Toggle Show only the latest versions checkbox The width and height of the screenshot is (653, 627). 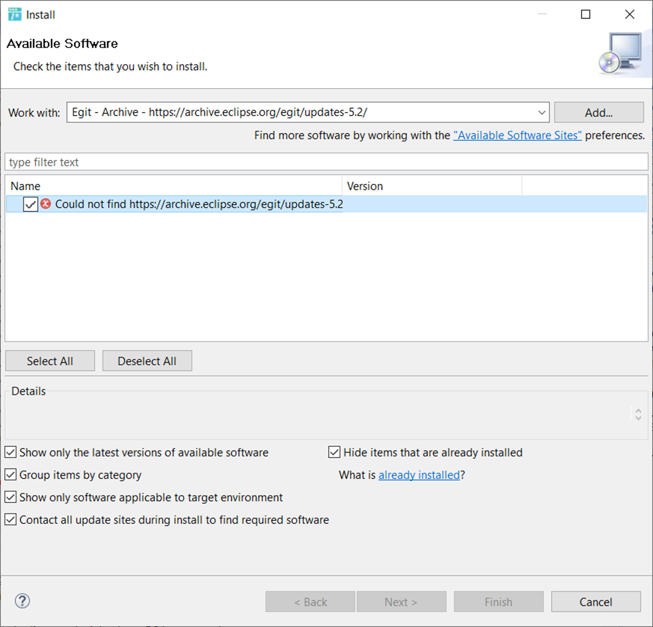click(10, 452)
